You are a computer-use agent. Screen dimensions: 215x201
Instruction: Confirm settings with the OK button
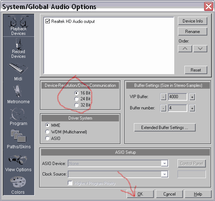pos(140,194)
